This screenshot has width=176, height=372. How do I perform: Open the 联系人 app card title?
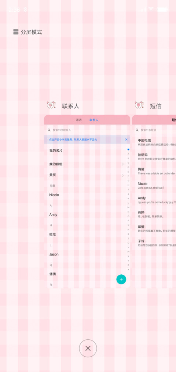click(x=71, y=106)
